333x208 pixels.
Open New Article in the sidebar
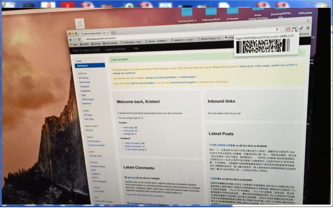tap(85, 82)
